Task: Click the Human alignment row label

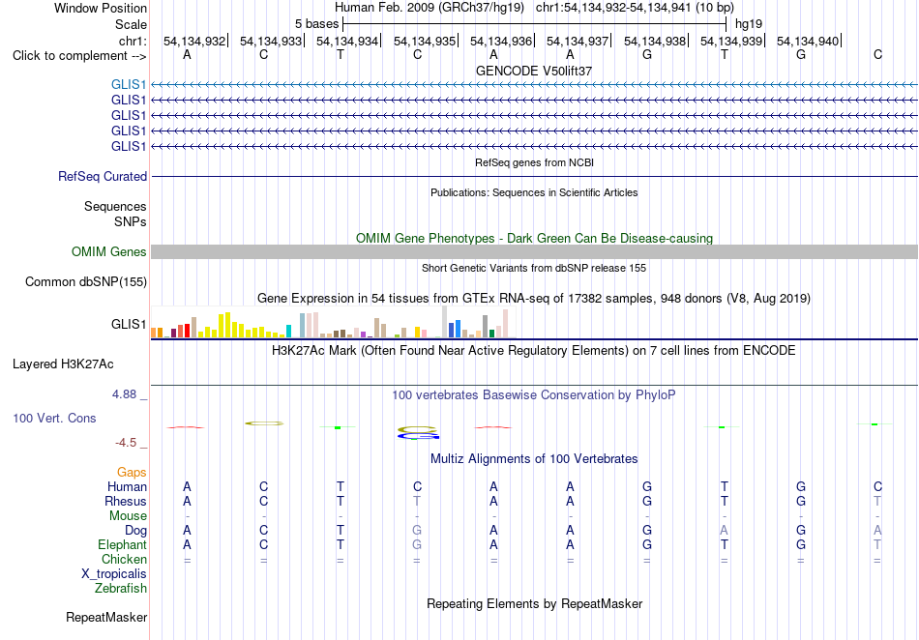Action: pos(127,486)
